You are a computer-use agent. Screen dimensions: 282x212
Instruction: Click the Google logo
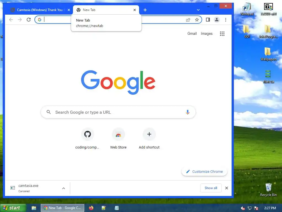point(118,82)
